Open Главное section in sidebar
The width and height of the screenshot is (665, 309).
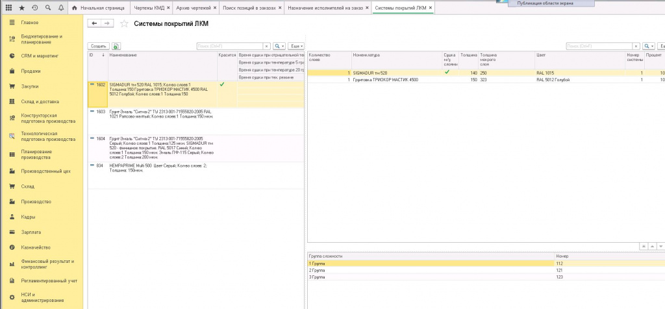(30, 23)
